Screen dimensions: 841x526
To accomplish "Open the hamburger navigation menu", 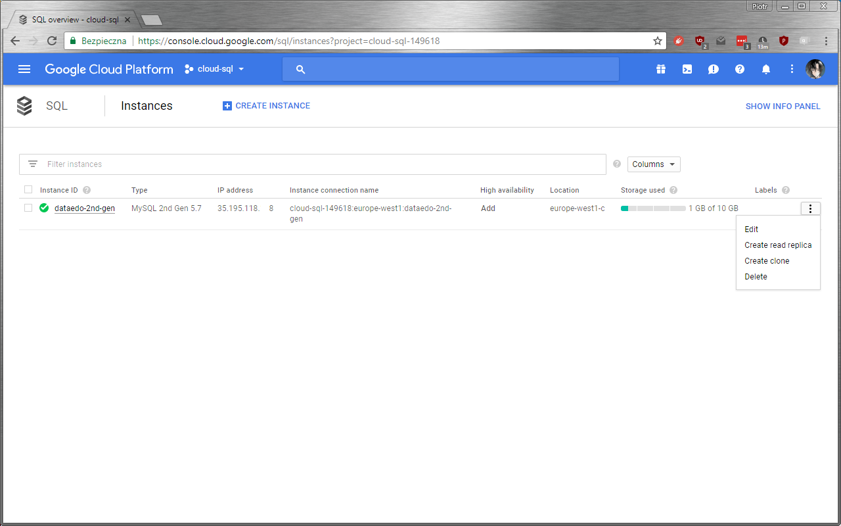I will tap(24, 69).
